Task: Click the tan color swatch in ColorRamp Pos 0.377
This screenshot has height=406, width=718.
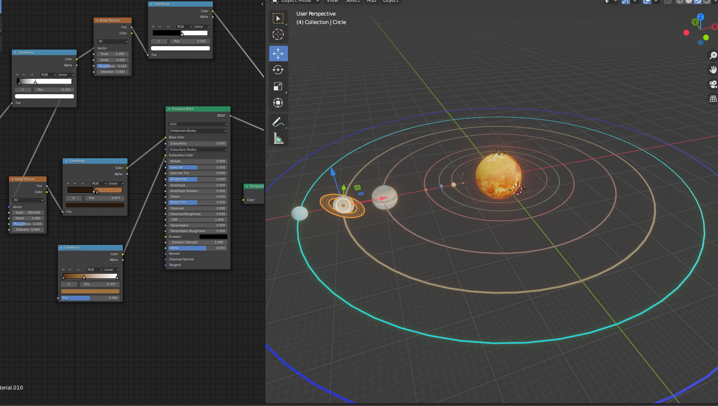Action: pos(90,291)
